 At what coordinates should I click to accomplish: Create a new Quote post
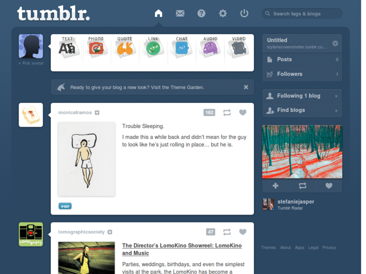(124, 47)
